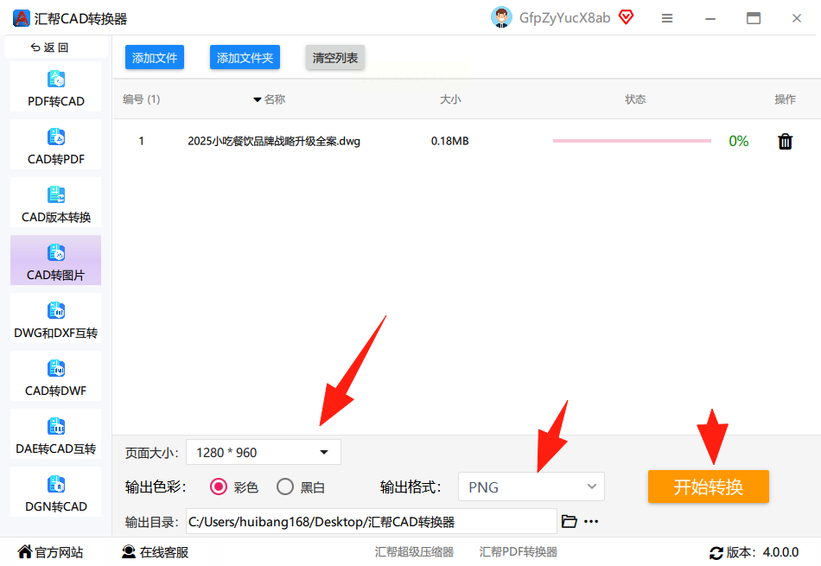Image resolution: width=821 pixels, height=566 pixels.
Task: Click the 汇帮CAD转换器 app logo
Action: [21, 18]
